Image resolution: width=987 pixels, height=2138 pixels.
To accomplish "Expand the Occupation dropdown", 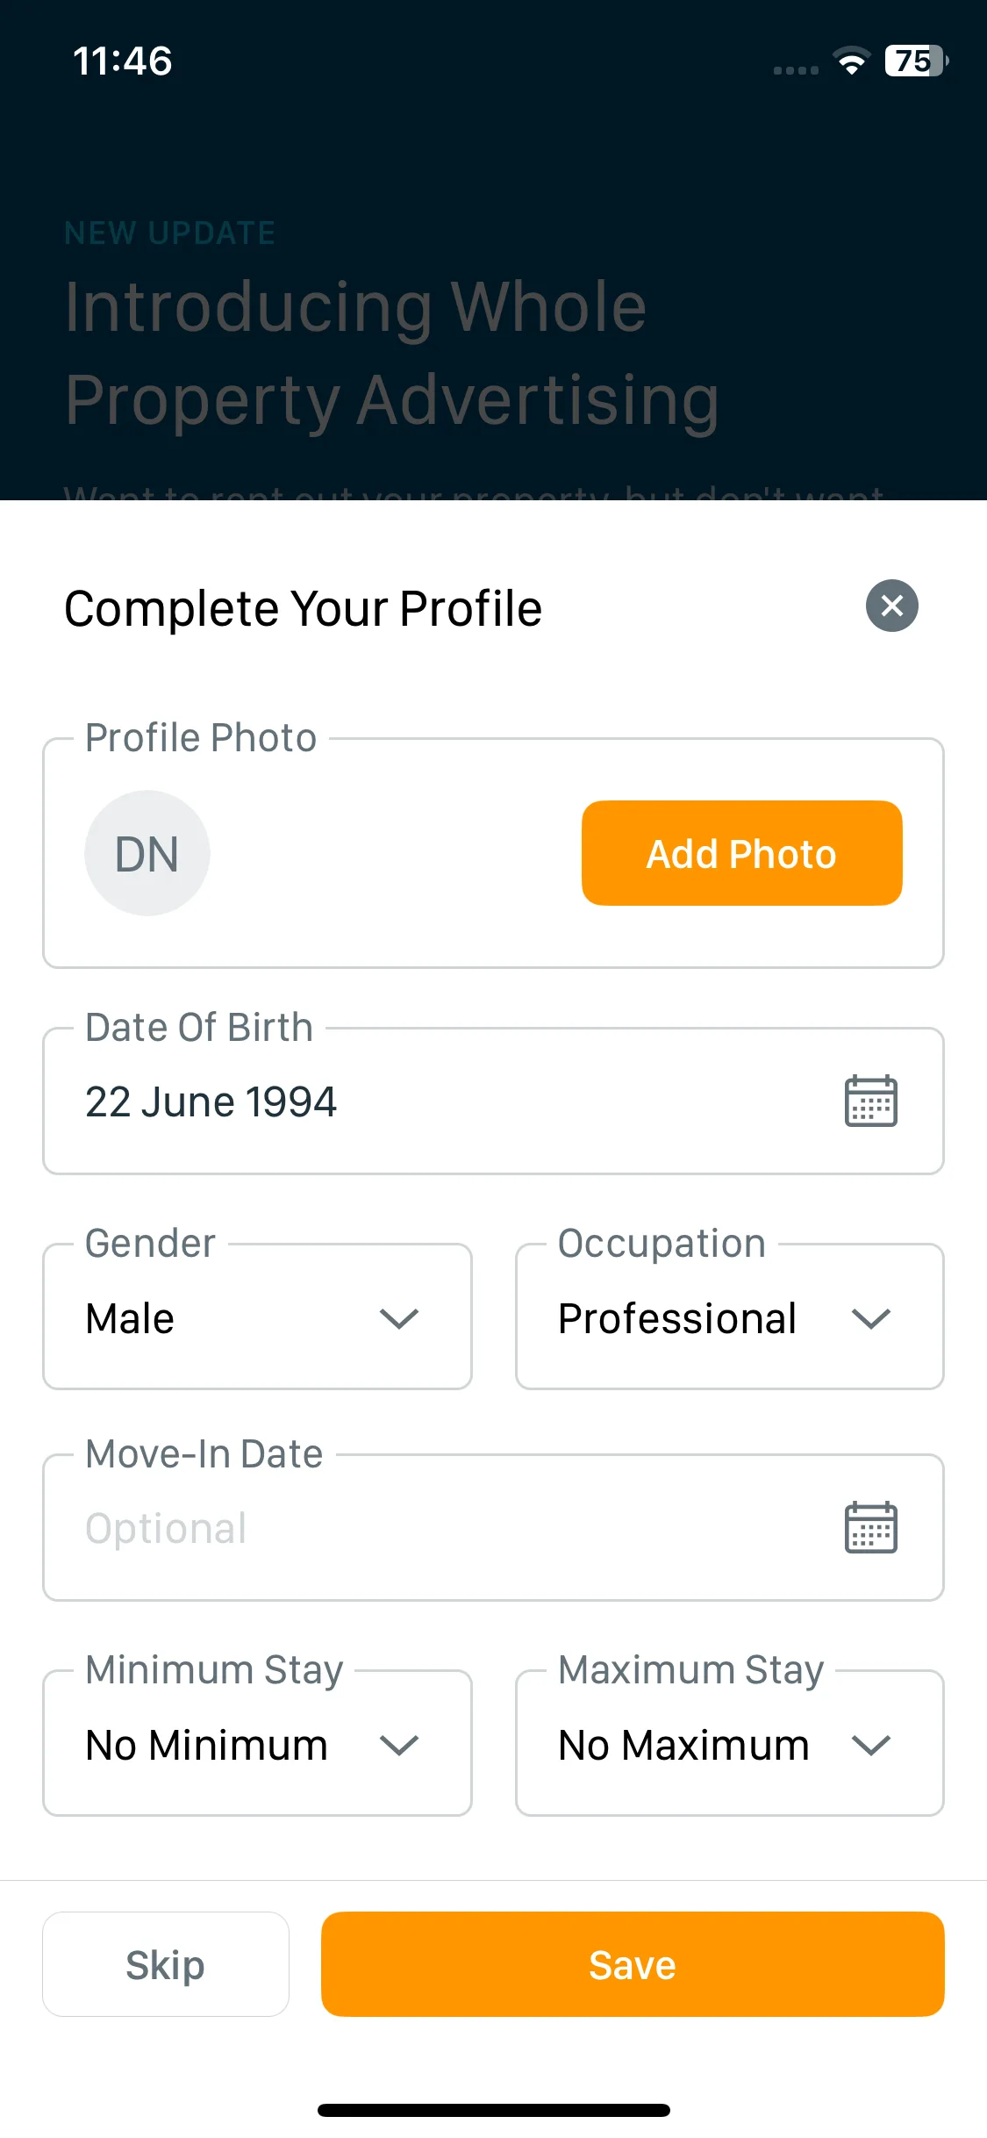I will (x=730, y=1317).
